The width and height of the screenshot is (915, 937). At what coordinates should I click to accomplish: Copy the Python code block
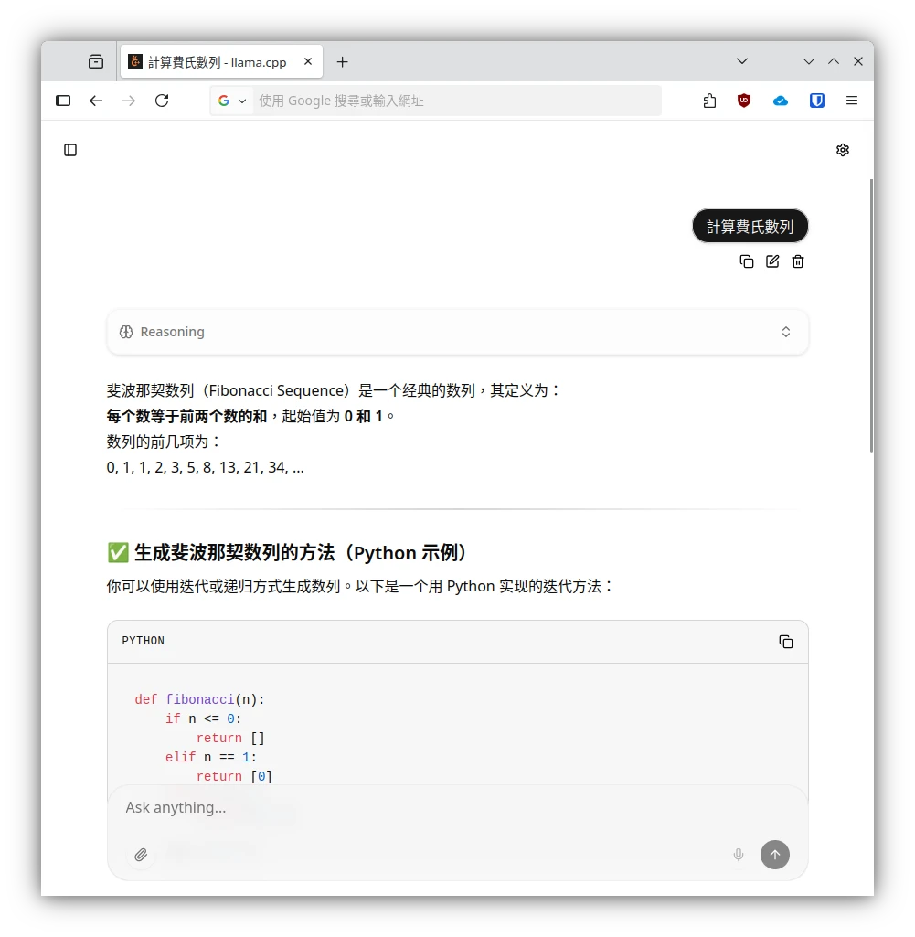[786, 642]
